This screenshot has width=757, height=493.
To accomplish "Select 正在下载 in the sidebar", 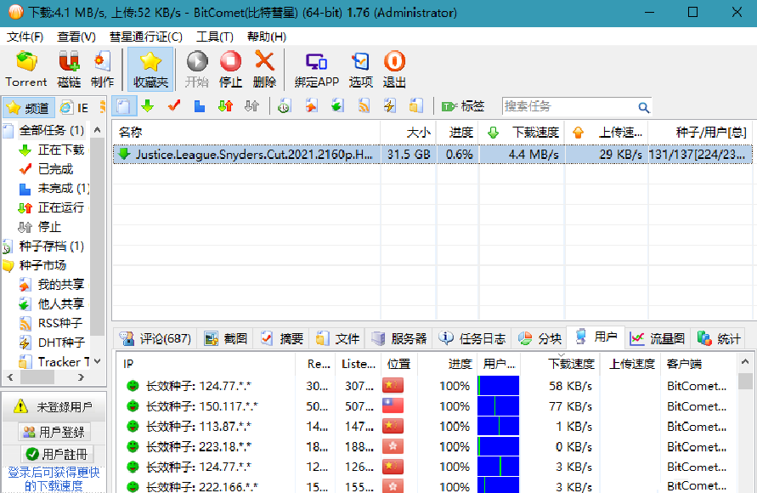I will click(x=61, y=150).
